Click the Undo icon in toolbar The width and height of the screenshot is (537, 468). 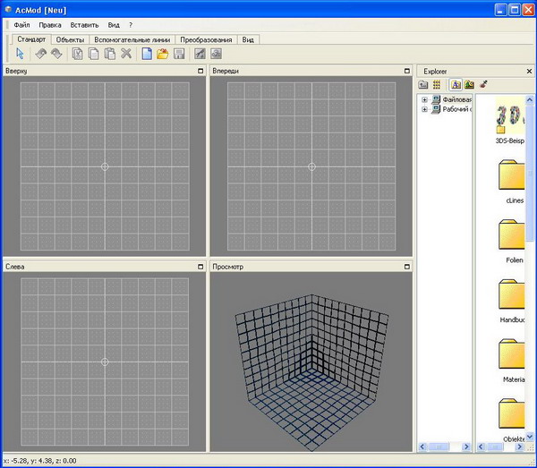41,55
